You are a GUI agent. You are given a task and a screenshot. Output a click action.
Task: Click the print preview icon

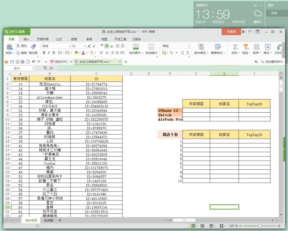[28, 62]
